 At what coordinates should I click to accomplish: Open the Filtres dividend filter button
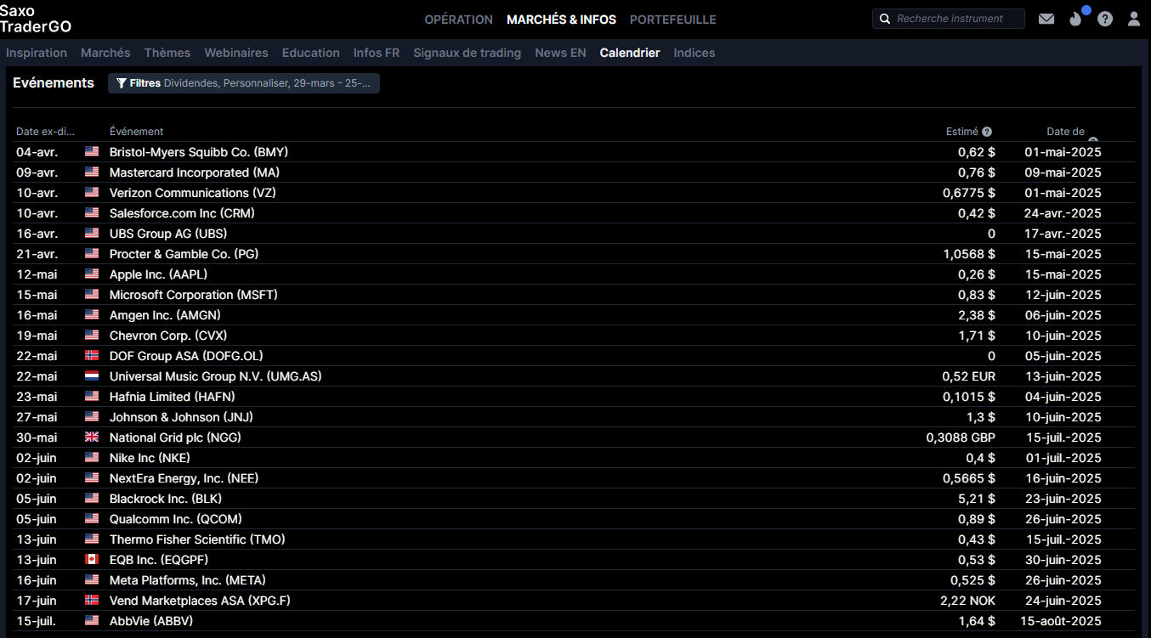[x=244, y=83]
